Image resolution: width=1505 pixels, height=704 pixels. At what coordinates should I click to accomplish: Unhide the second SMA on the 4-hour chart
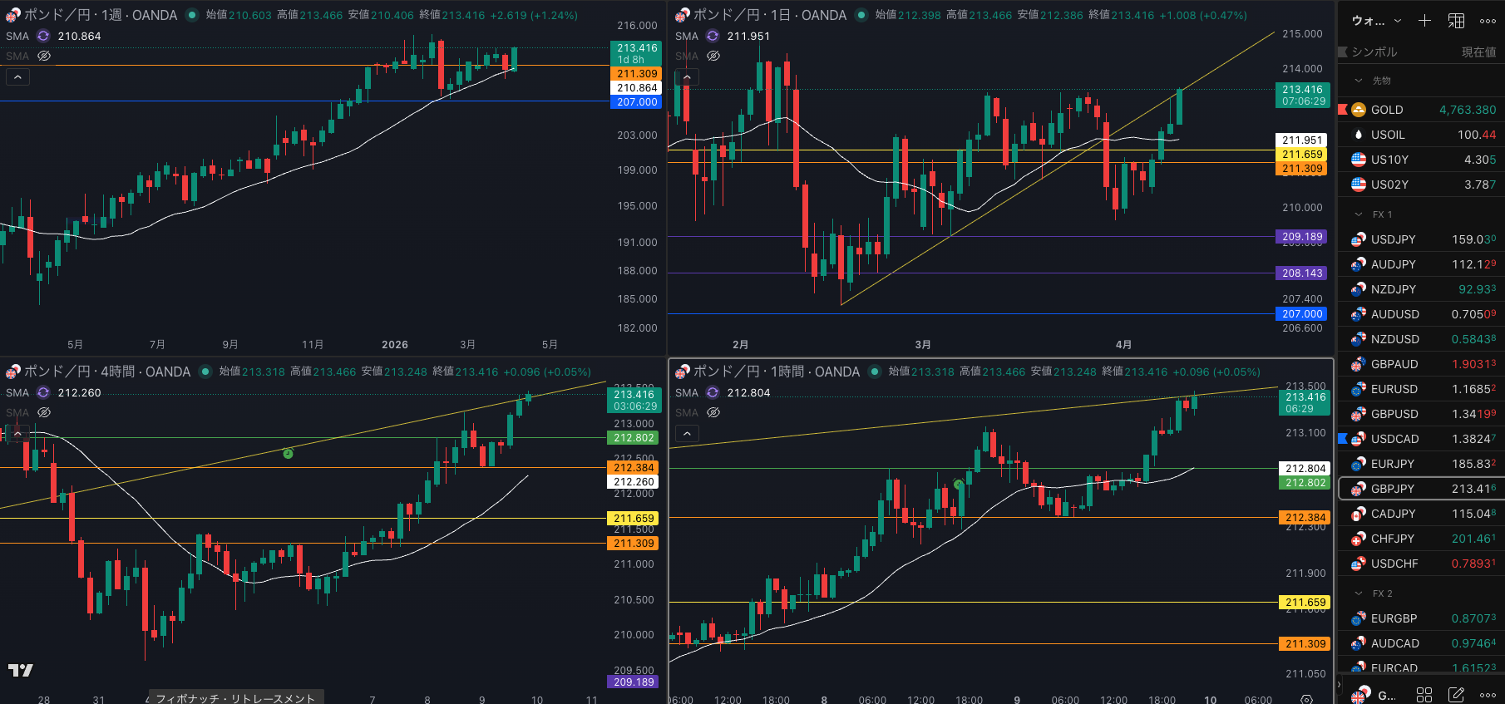(x=44, y=412)
